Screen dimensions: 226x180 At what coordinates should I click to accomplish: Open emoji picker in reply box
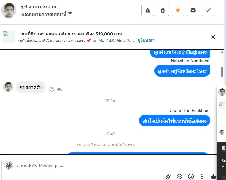[191, 177]
